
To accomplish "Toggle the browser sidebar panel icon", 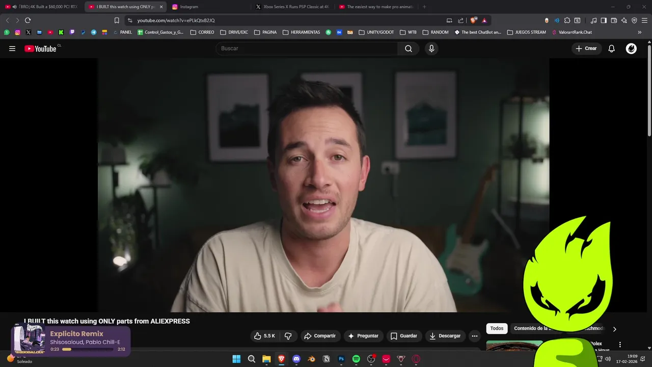I will coord(604,20).
